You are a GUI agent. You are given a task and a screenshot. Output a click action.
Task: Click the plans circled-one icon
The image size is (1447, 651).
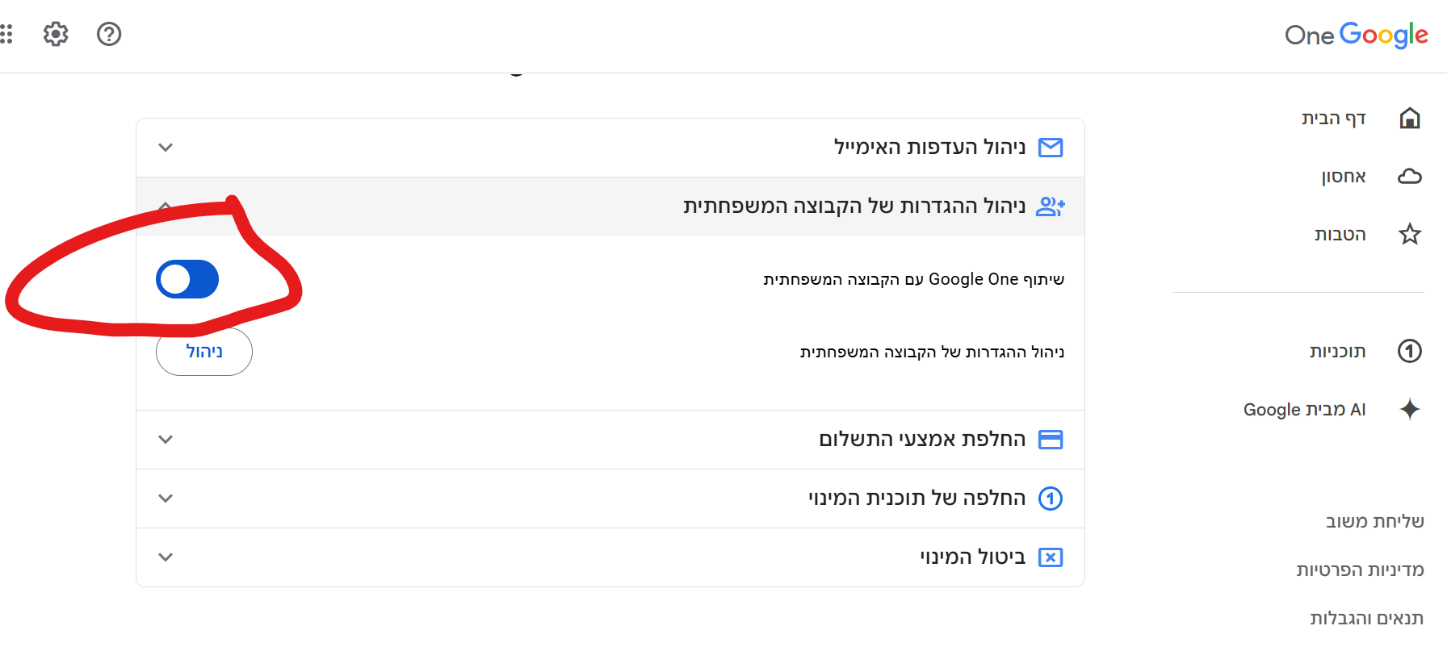(1410, 351)
